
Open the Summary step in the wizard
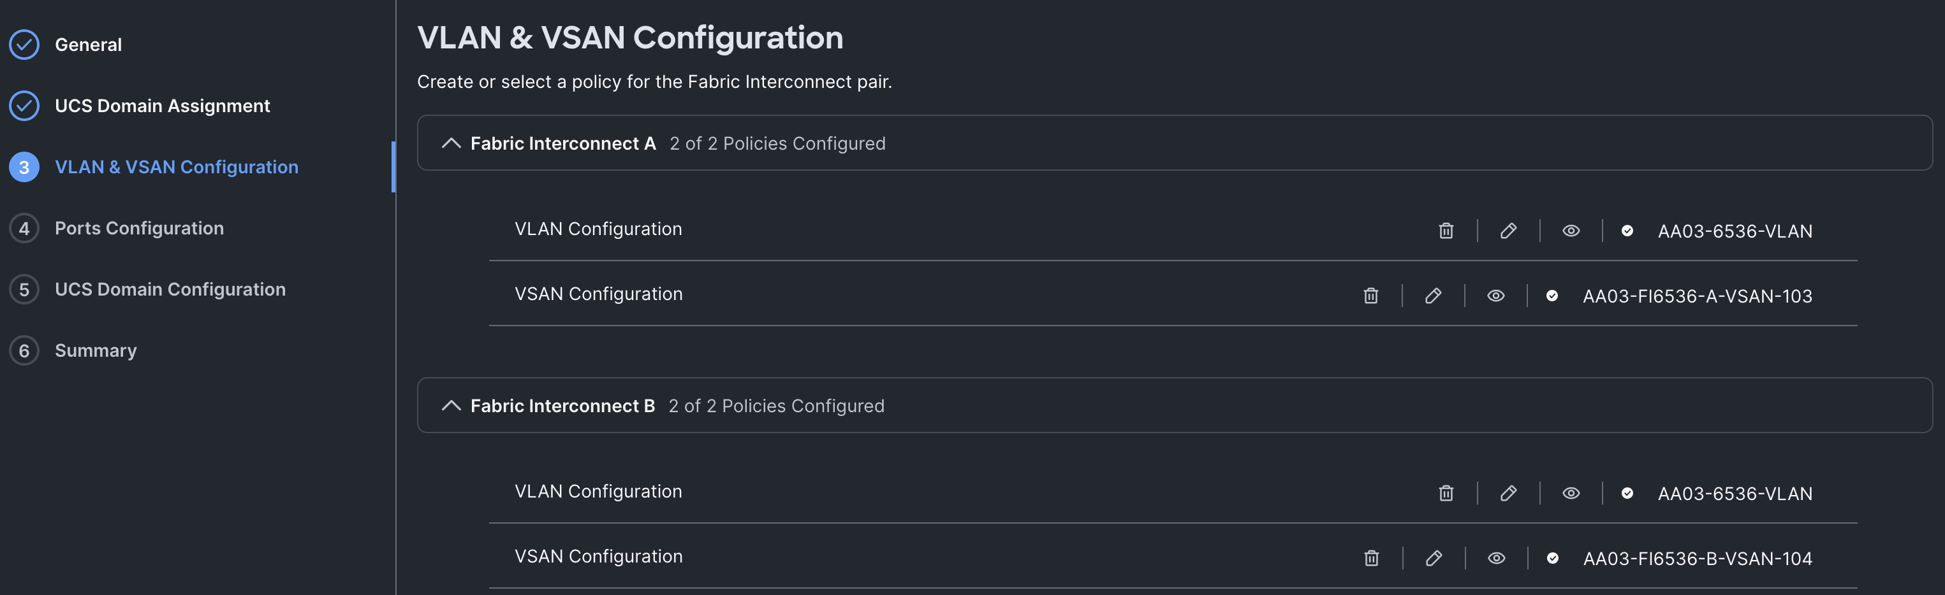coord(95,350)
